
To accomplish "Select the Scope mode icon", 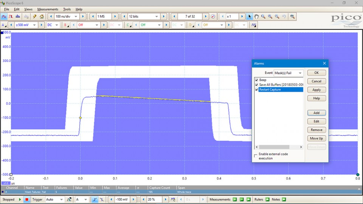I will click(4, 17).
